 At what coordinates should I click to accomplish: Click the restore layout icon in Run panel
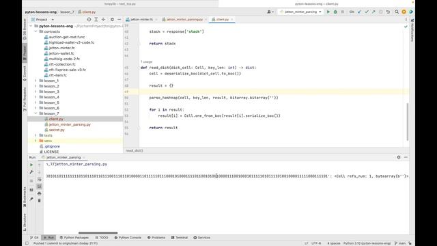(31, 190)
